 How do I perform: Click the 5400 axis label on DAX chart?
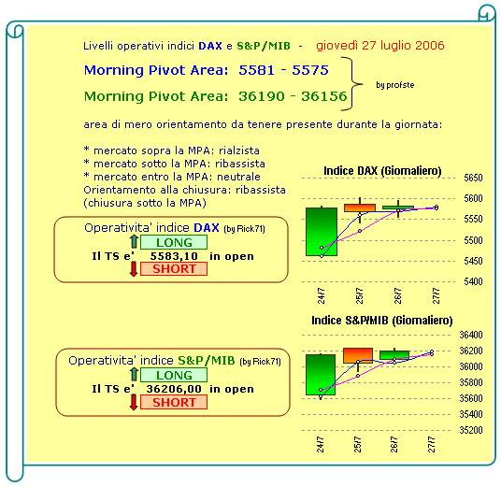point(473,281)
